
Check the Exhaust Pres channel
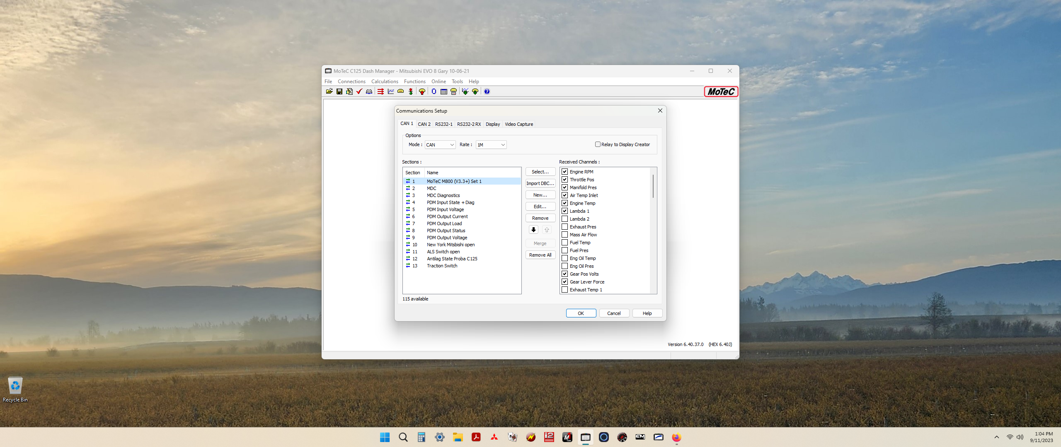pyautogui.click(x=564, y=226)
